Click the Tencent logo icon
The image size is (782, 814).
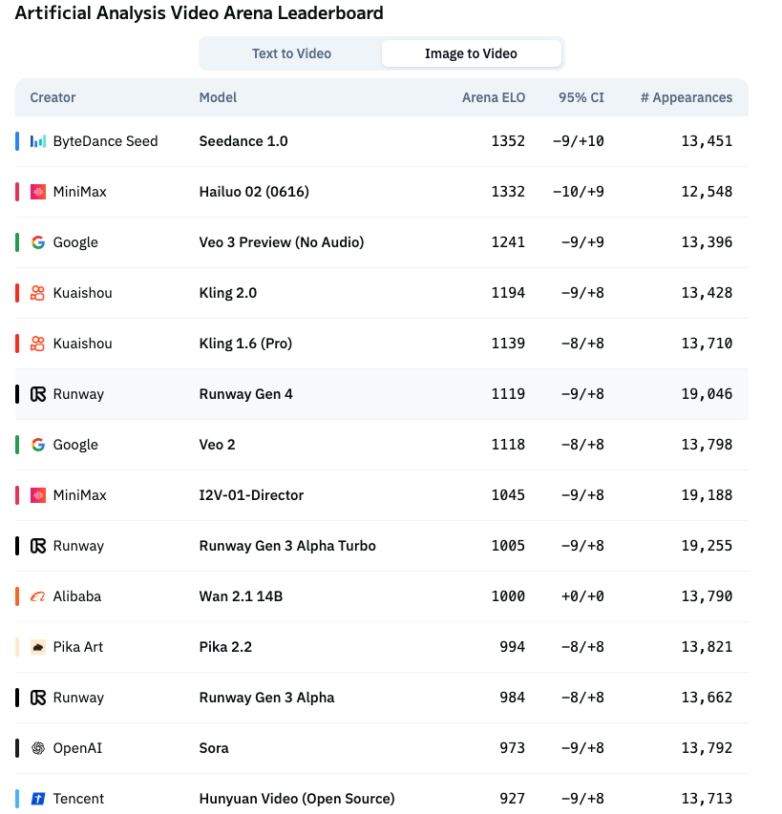[38, 799]
